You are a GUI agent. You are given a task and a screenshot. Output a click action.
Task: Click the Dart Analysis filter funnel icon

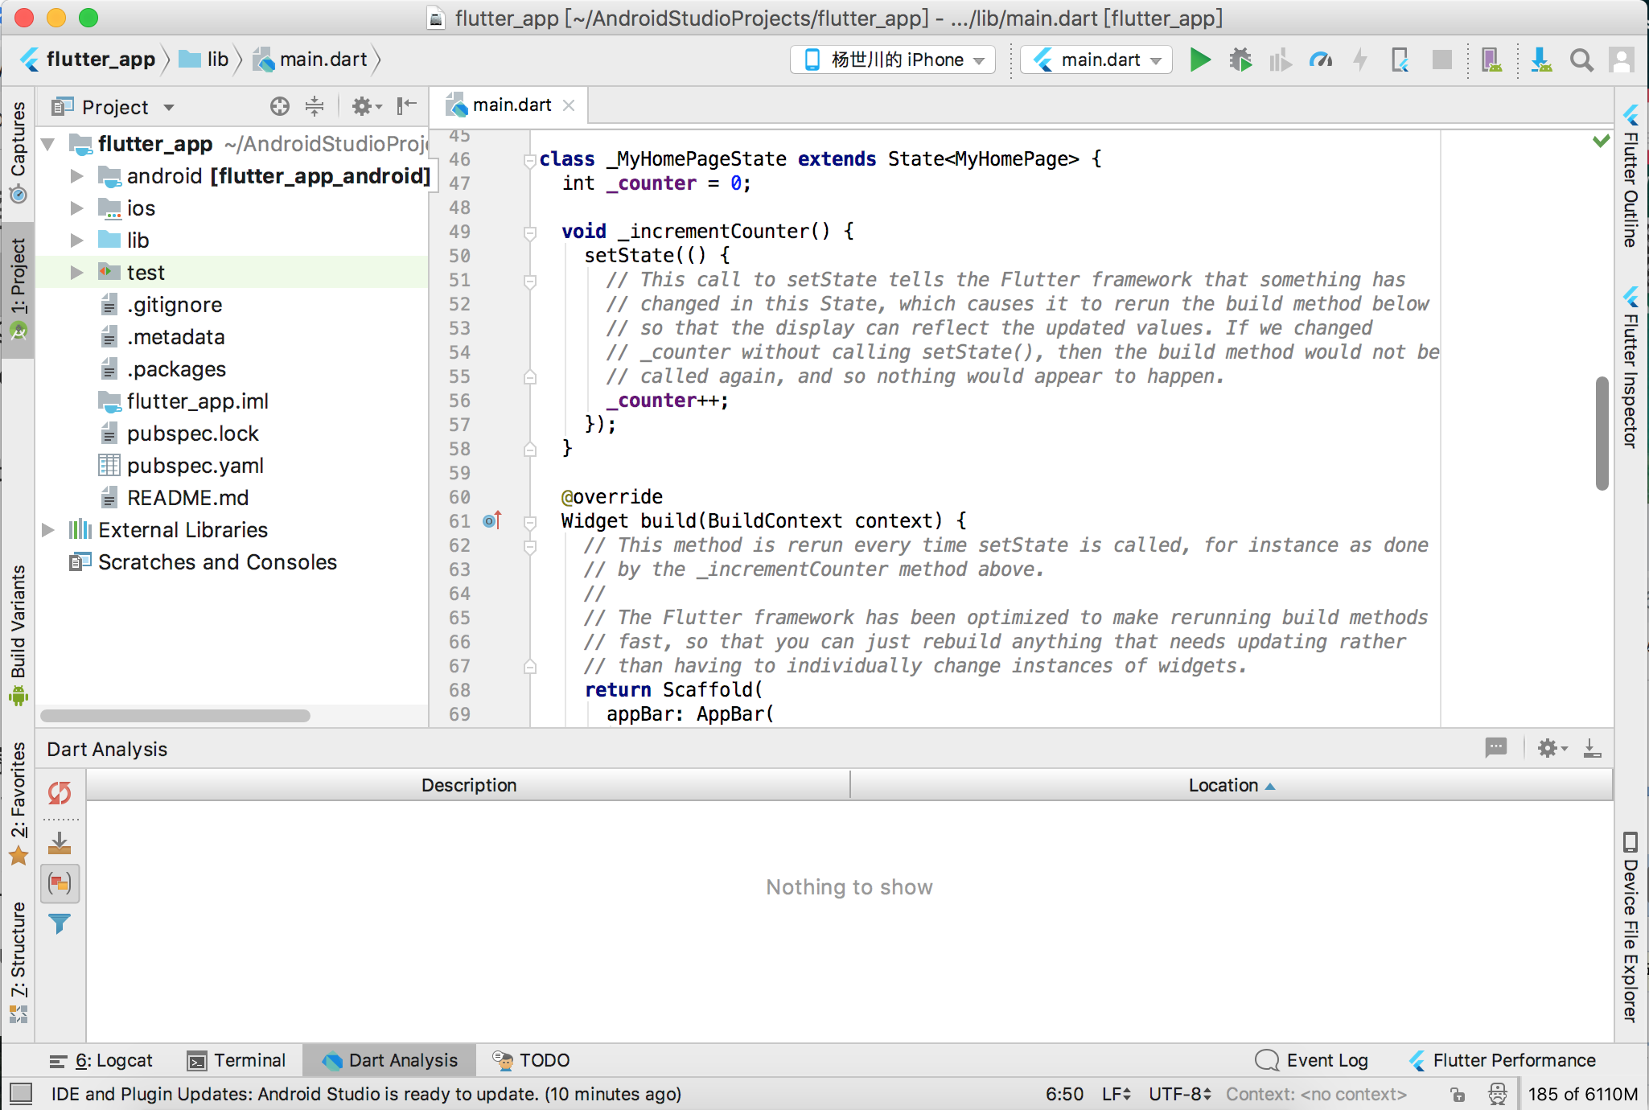60,923
